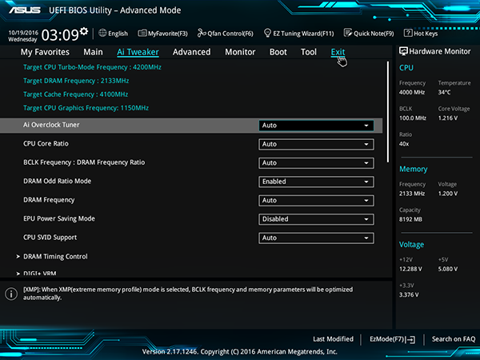This screenshot has width=480, height=360.
Task: Click the EZ Tuning Wizard bulb icon
Action: tap(267, 33)
